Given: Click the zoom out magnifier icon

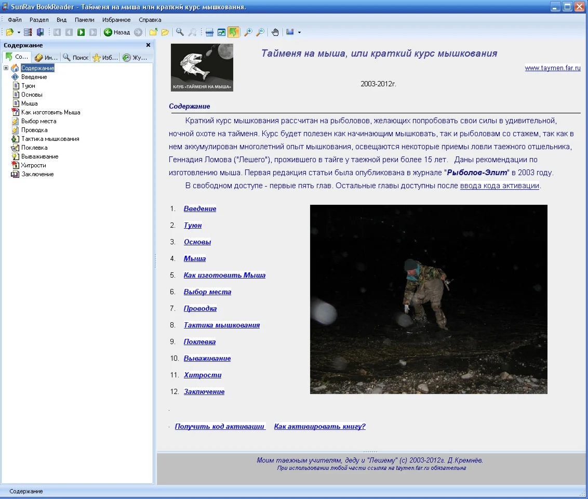Looking at the screenshot, I should point(260,32).
